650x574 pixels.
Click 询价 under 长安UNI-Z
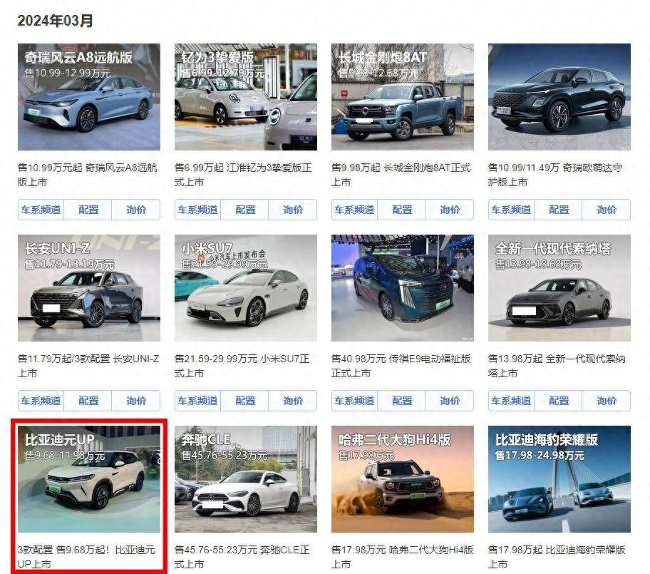point(136,401)
